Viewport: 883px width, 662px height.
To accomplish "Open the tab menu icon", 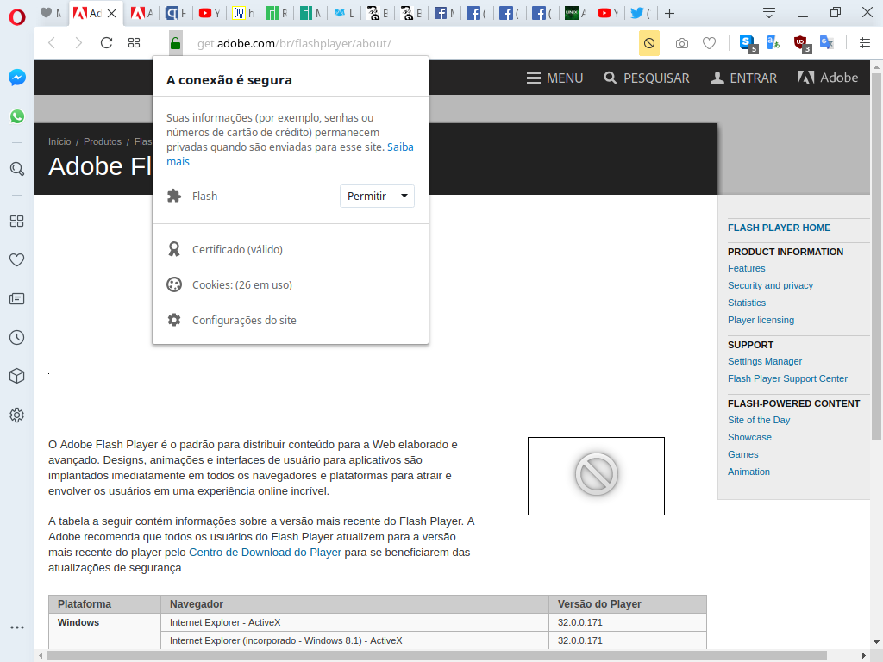I will point(768,12).
